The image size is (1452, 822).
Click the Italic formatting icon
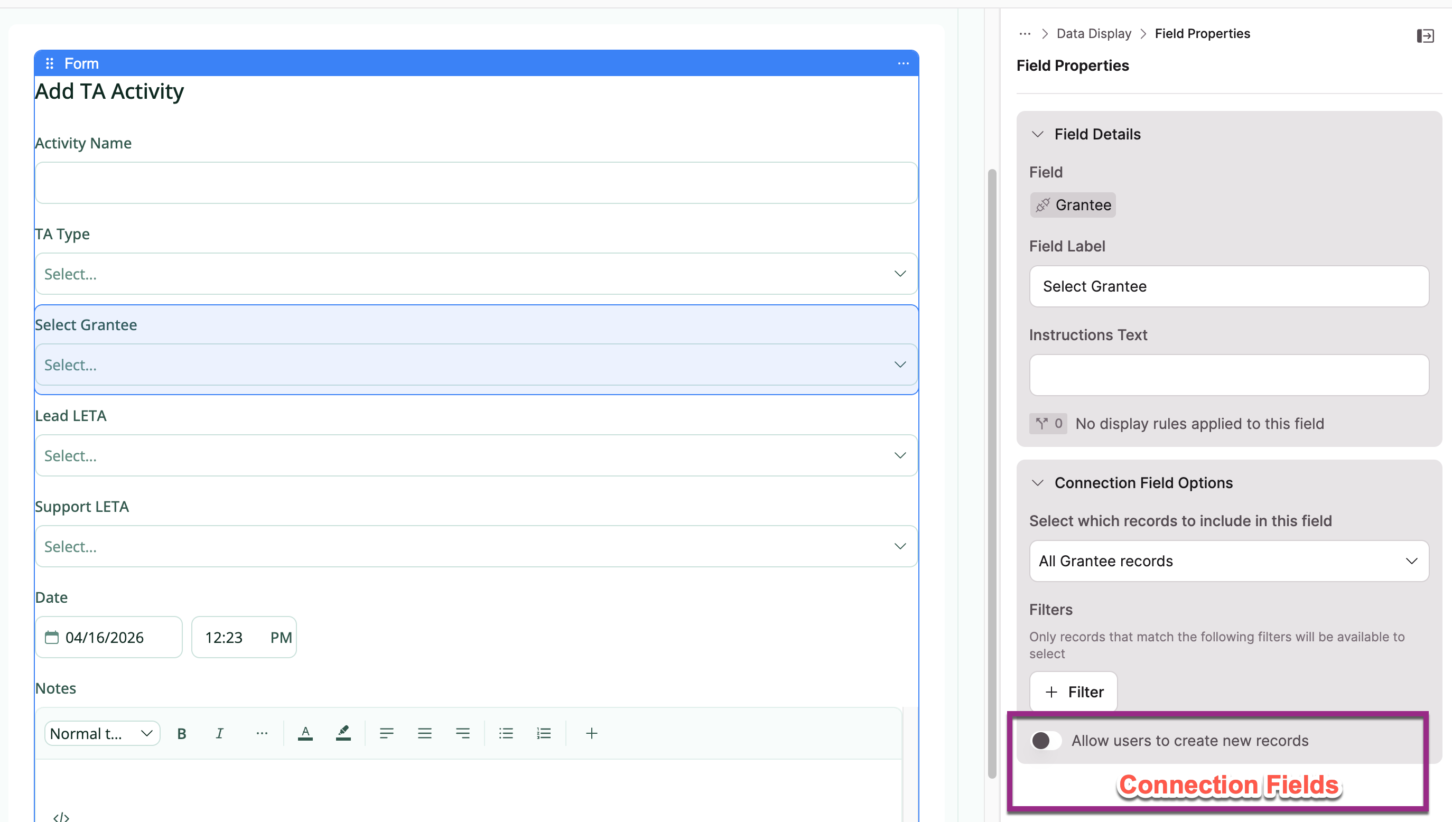coord(219,733)
